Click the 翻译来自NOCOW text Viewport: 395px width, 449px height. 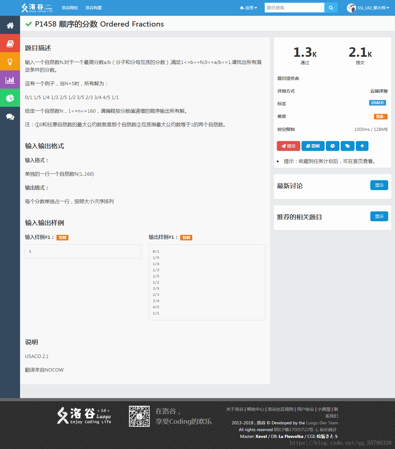(x=44, y=370)
